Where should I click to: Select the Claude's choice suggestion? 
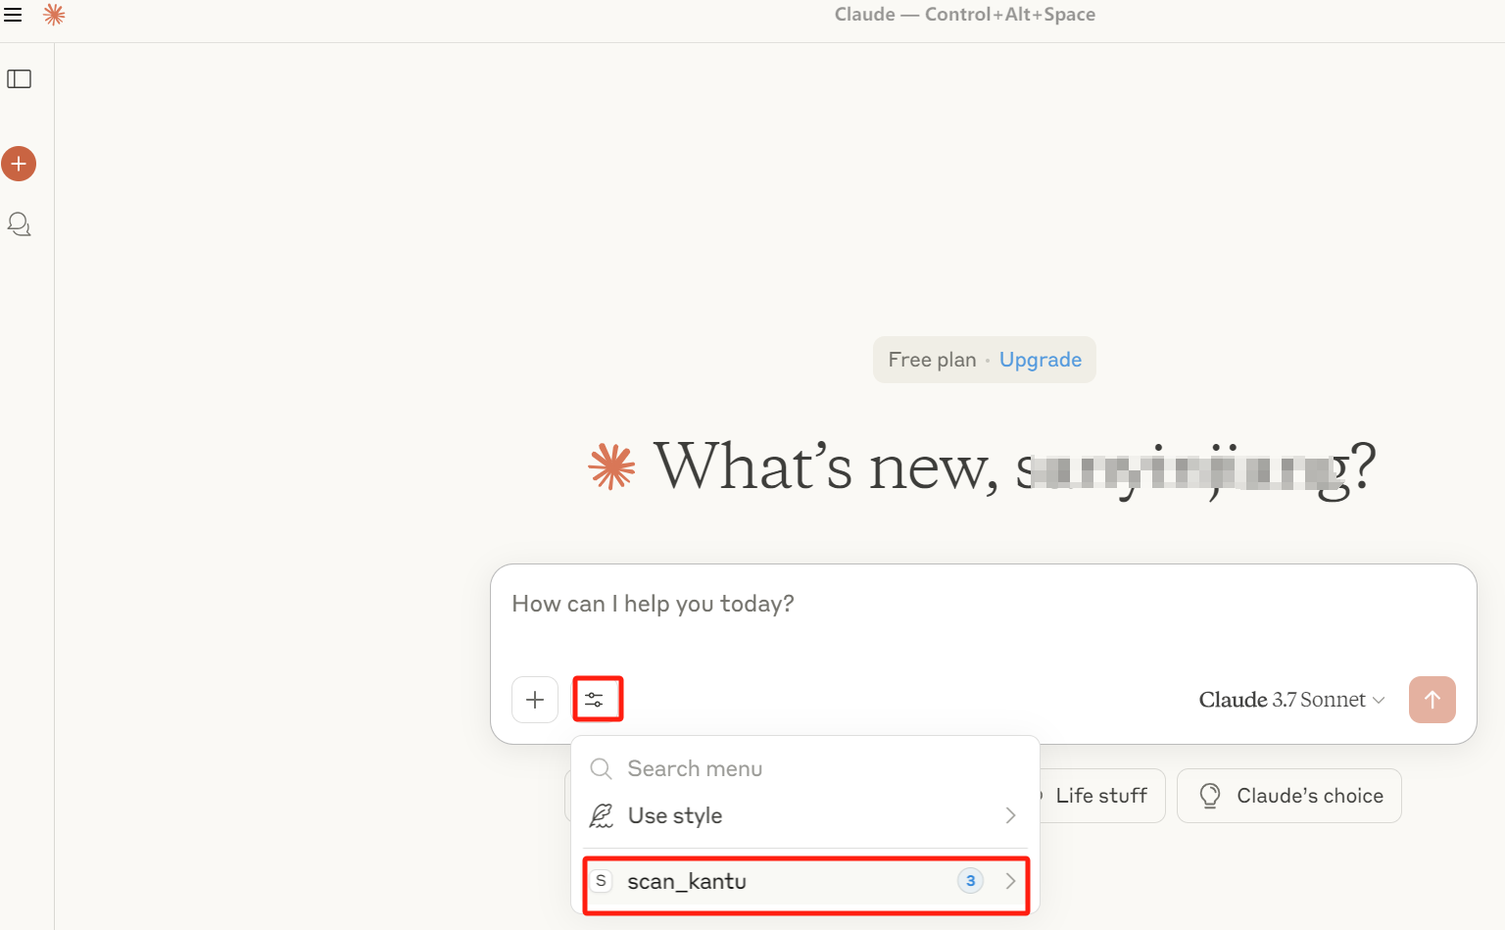pyautogui.click(x=1289, y=796)
